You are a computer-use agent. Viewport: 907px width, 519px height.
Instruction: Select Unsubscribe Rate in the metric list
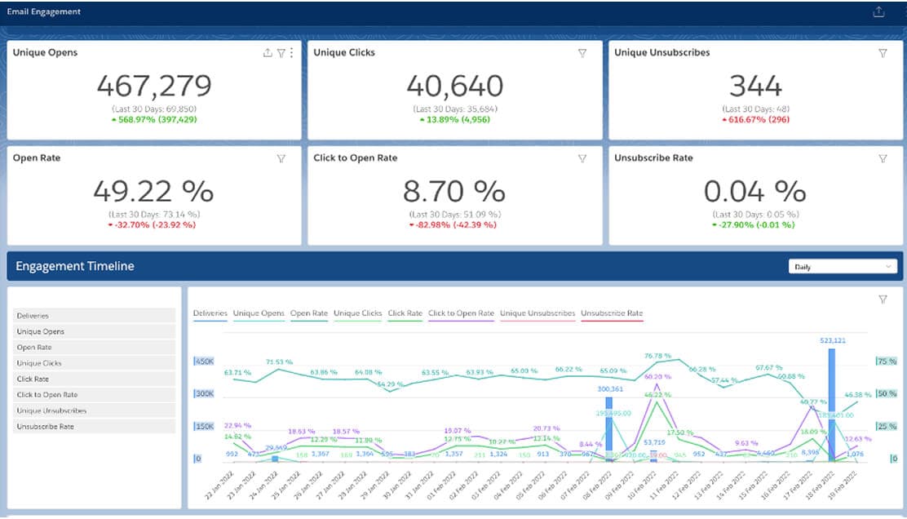pyautogui.click(x=95, y=426)
